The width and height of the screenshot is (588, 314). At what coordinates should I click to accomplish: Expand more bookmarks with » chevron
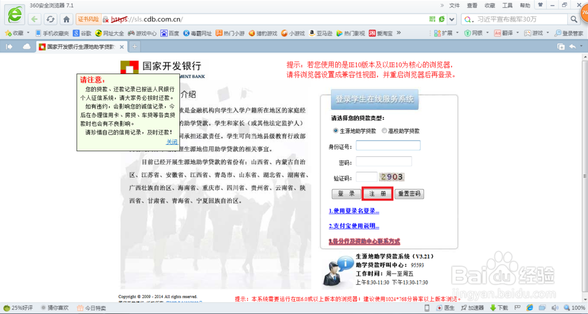pyautogui.click(x=399, y=33)
